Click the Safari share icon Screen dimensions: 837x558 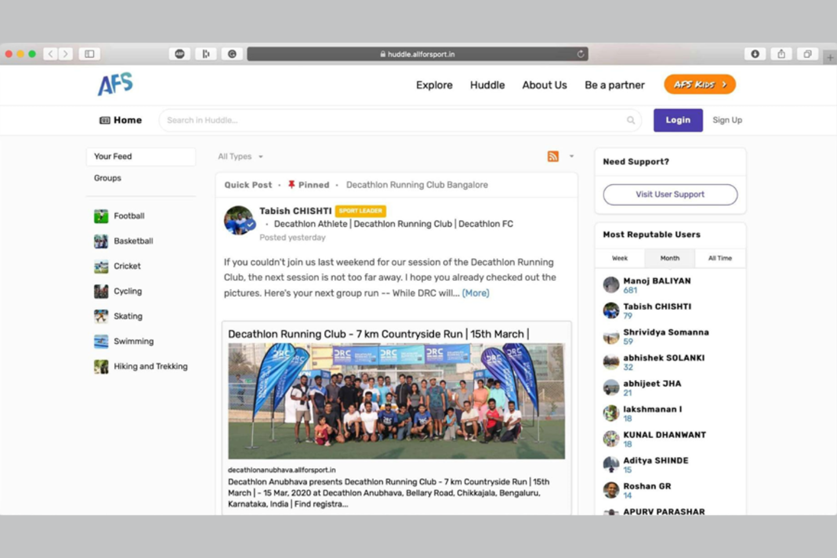pyautogui.click(x=781, y=54)
